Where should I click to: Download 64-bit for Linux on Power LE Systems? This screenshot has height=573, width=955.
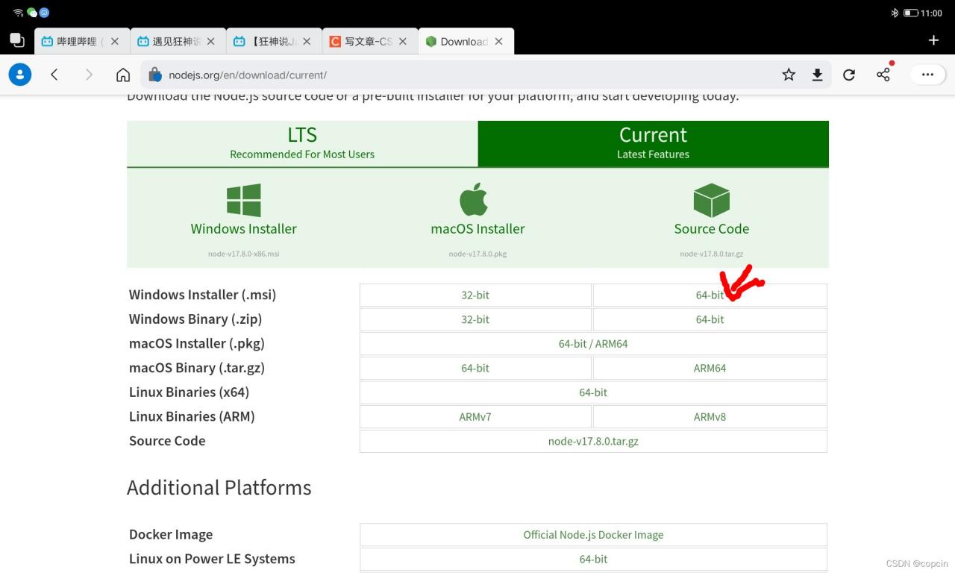click(593, 559)
